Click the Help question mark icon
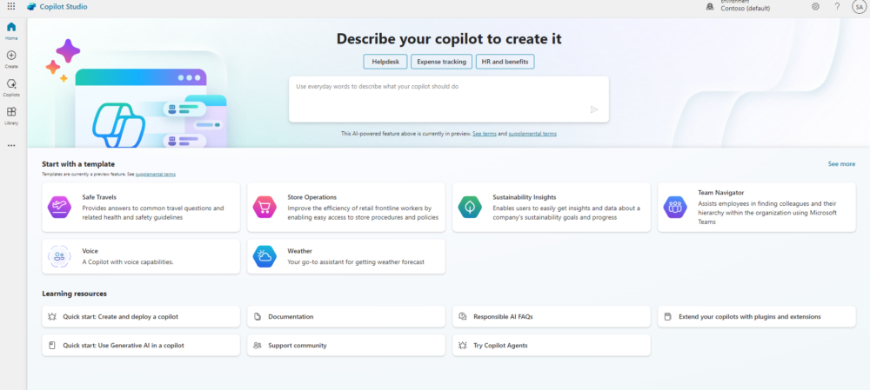 [837, 6]
